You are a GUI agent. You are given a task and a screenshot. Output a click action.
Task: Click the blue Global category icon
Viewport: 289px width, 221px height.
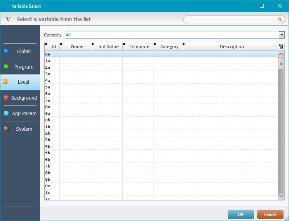[6, 51]
